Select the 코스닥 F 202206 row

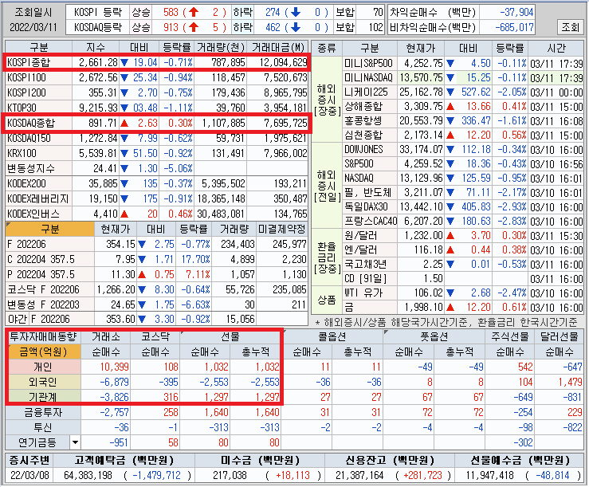pos(157,289)
